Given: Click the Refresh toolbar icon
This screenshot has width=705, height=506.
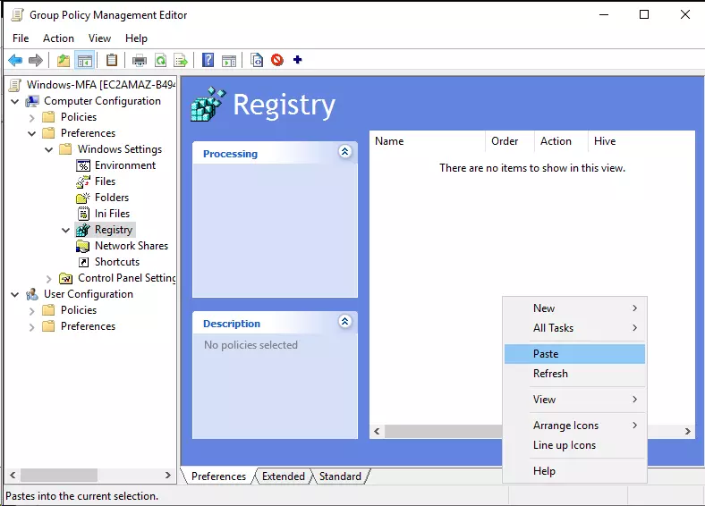Looking at the screenshot, I should 160,60.
